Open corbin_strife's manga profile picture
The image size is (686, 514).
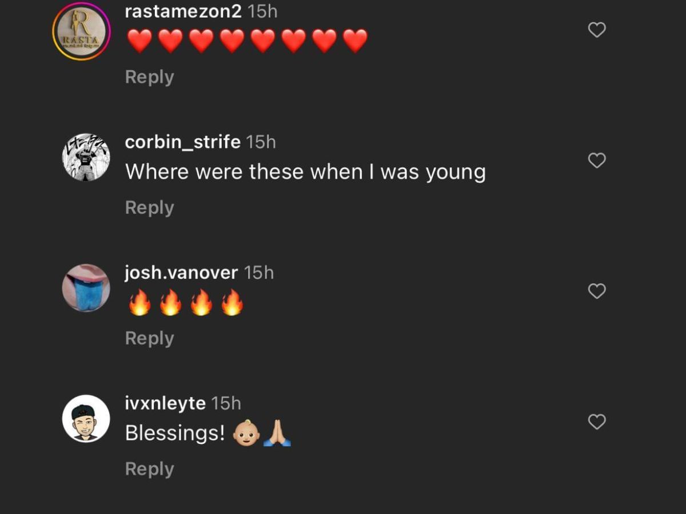pos(86,158)
